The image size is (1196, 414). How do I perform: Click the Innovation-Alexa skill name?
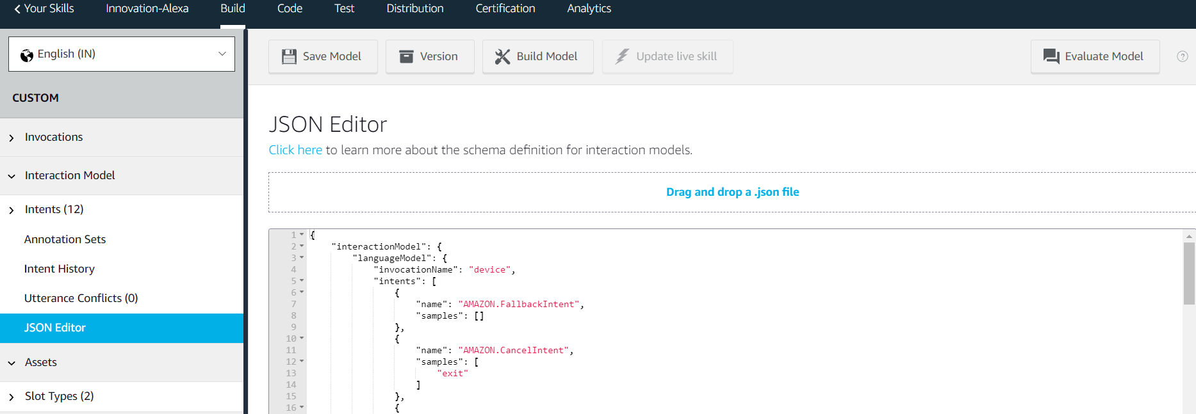pos(147,8)
